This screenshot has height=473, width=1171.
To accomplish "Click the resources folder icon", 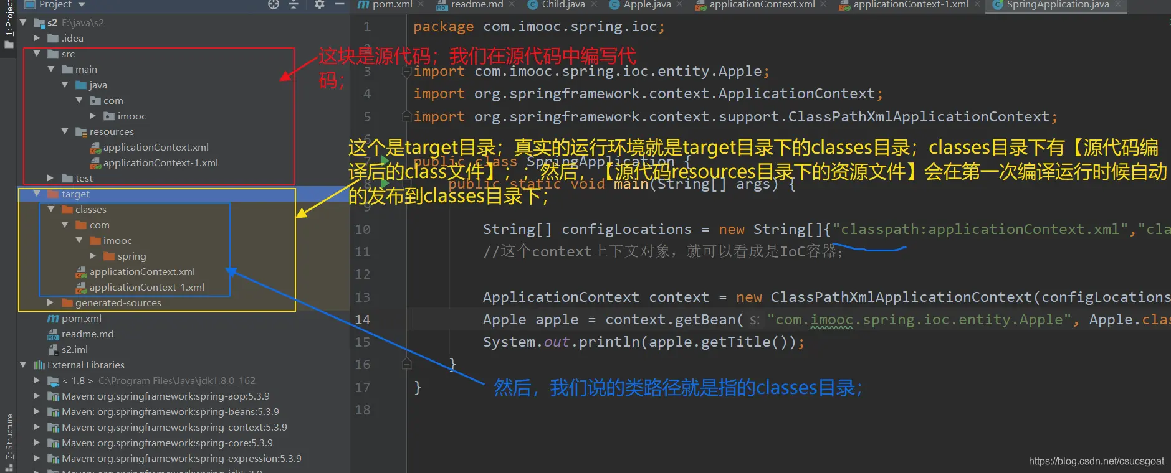I will click(82, 132).
